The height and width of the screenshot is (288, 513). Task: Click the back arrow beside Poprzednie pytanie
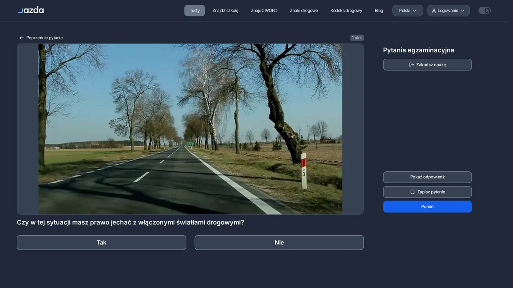click(x=21, y=38)
